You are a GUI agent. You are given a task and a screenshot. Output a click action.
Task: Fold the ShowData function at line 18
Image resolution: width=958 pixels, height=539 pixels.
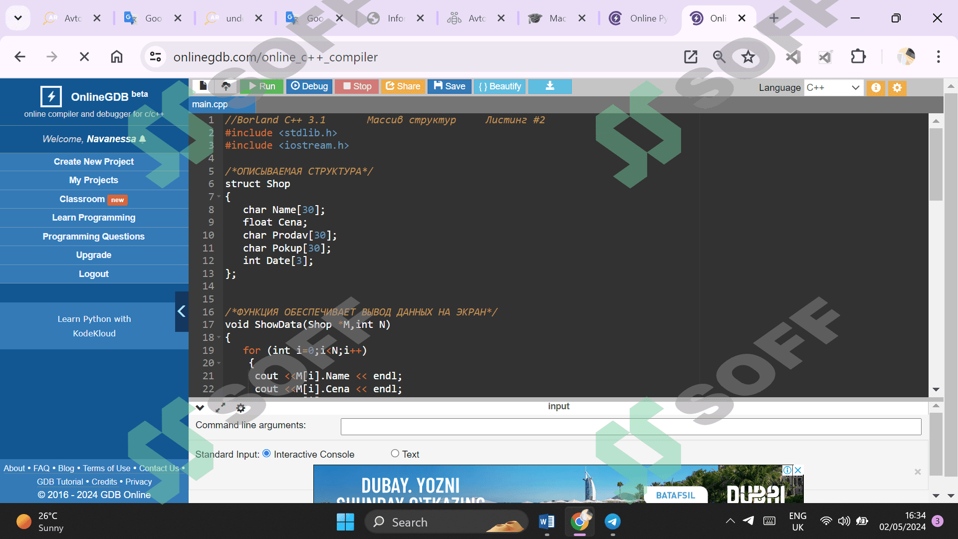click(x=219, y=338)
